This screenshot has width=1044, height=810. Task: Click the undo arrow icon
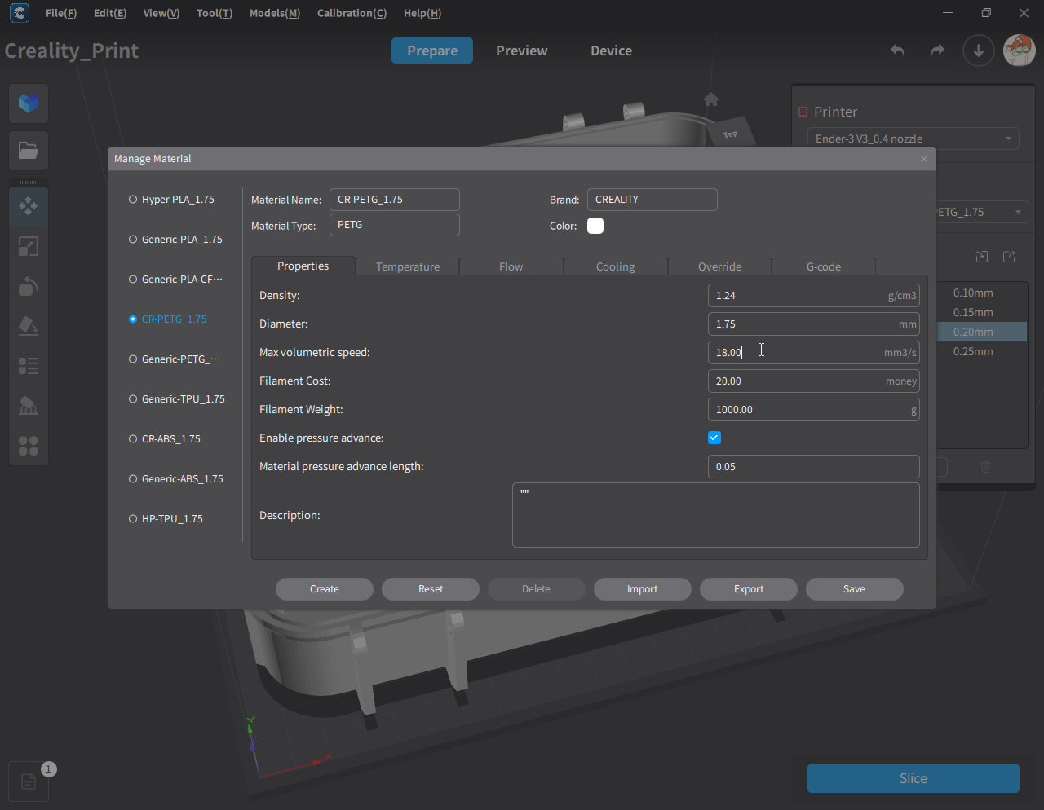897,51
